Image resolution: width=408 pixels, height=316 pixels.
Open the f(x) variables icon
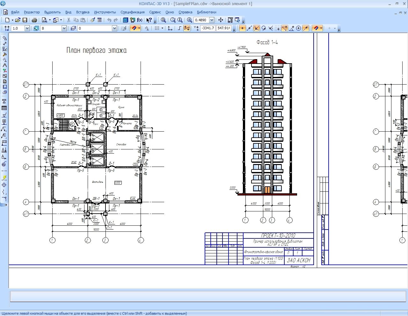(140, 20)
